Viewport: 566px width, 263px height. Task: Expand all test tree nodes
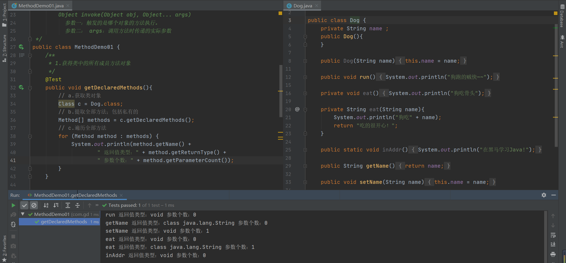[68, 205]
